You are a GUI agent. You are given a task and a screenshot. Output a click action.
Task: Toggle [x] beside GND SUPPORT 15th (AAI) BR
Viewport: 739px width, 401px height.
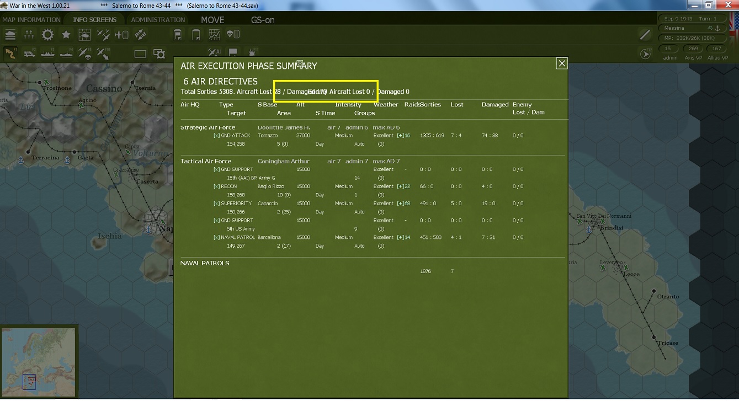point(216,169)
